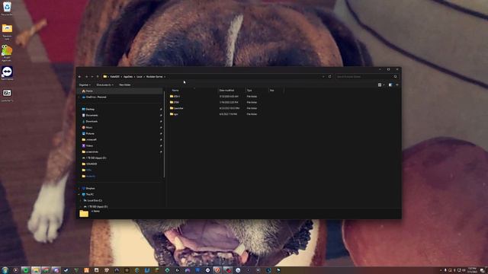Image resolution: width=488 pixels, height=274 pixels.
Task: Click the pin icon beside Videos
Action: (161, 145)
